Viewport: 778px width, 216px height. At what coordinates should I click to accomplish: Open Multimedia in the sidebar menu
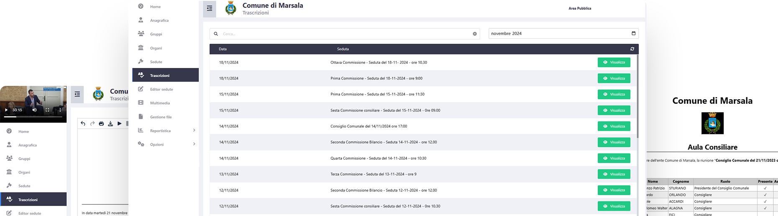[160, 103]
